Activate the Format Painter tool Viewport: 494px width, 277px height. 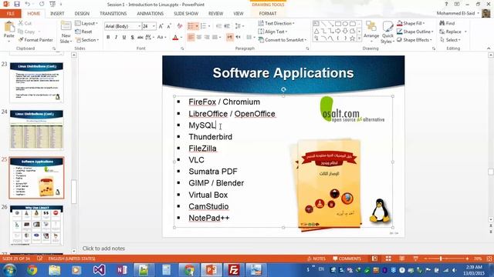coord(36,40)
